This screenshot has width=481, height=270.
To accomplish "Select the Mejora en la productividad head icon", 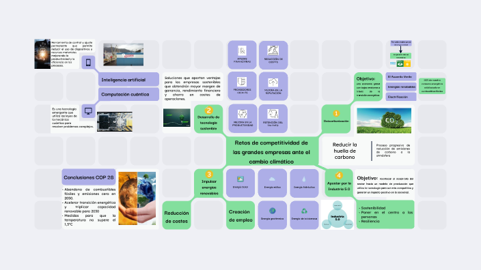I will click(243, 114).
